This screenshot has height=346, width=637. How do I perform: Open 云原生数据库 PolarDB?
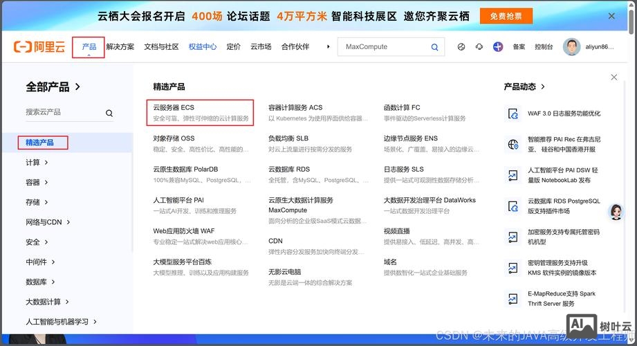point(185,169)
